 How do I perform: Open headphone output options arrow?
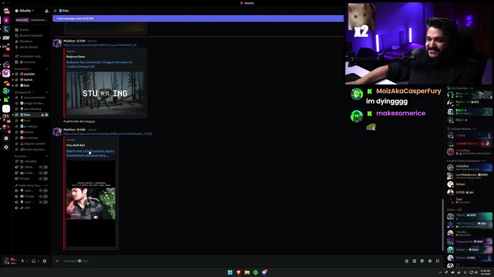click(x=38, y=261)
